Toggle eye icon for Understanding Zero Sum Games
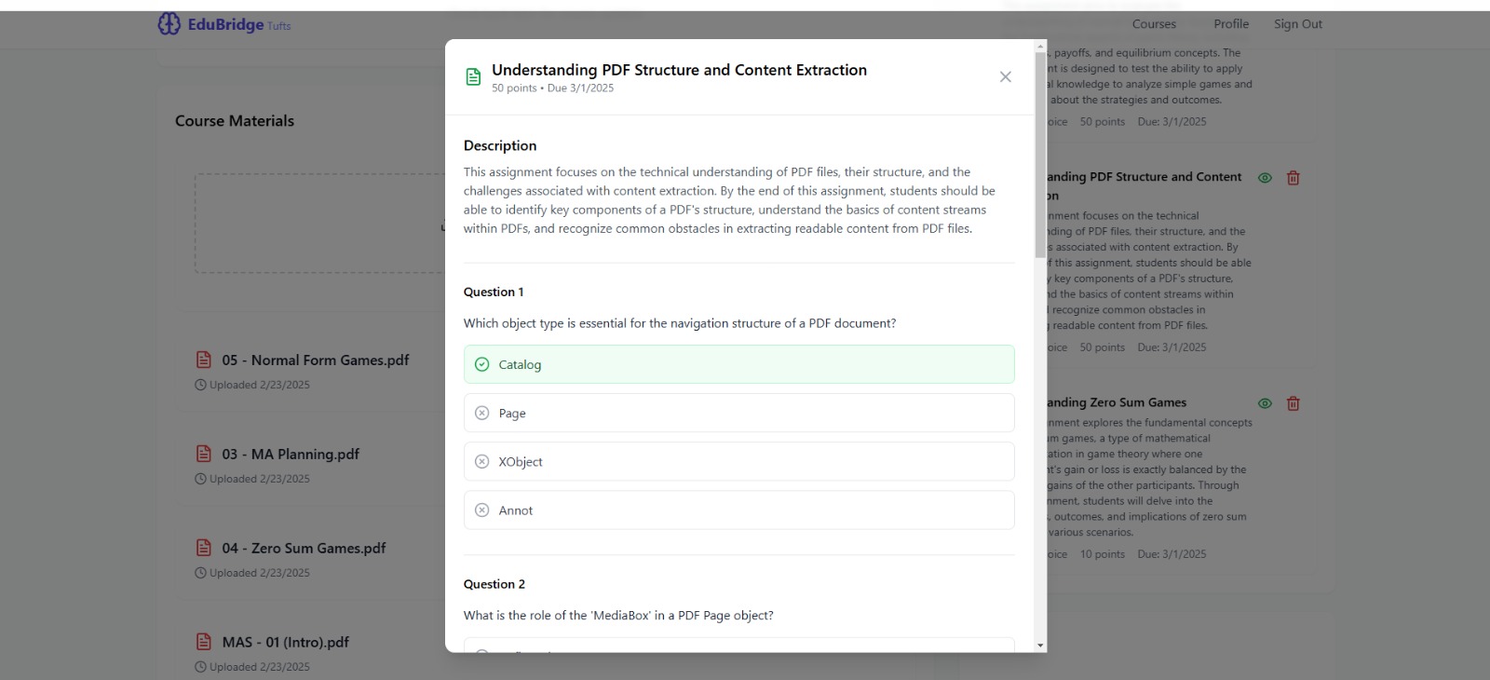The image size is (1490, 680). 1265,403
